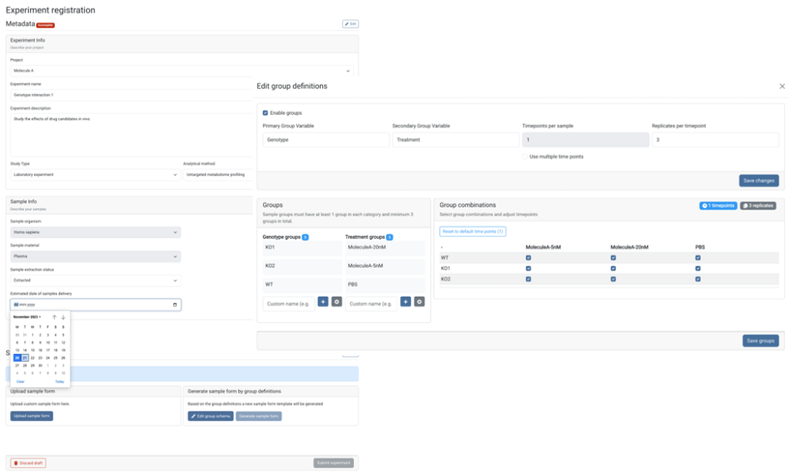788x475 pixels.
Task: Open the Project dropdown showing Molecule A
Action: click(181, 70)
